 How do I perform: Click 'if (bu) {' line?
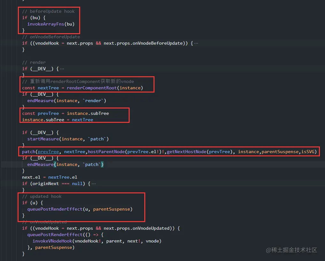[34, 18]
